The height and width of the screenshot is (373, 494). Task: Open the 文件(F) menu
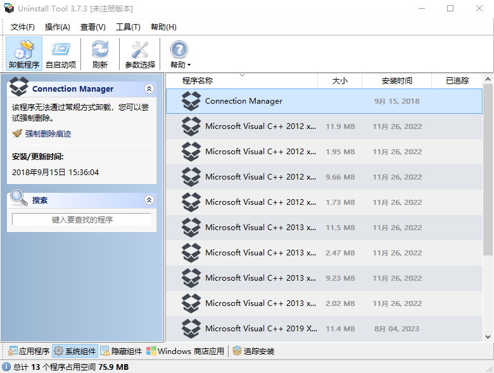pyautogui.click(x=22, y=27)
